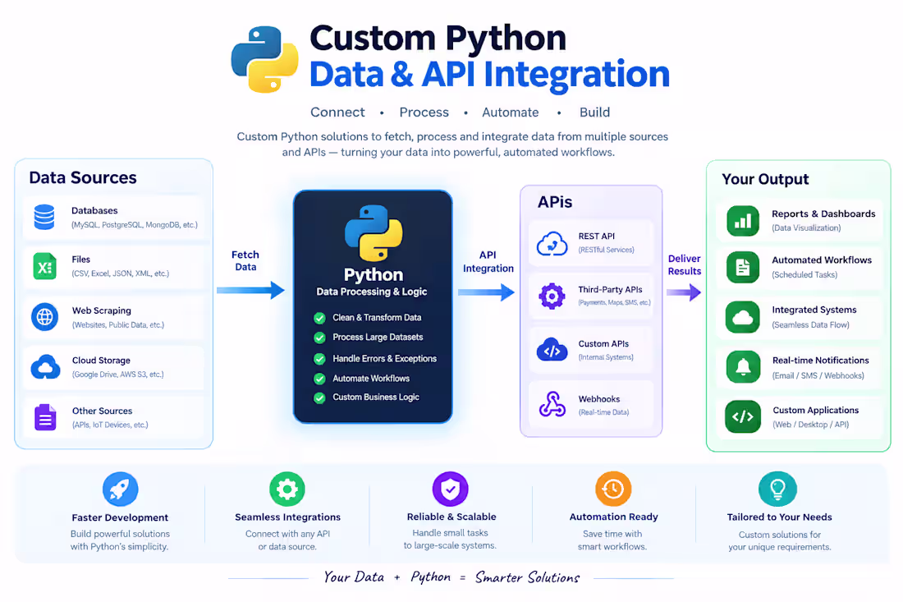Click the "Integrated Systems" label

(x=814, y=310)
